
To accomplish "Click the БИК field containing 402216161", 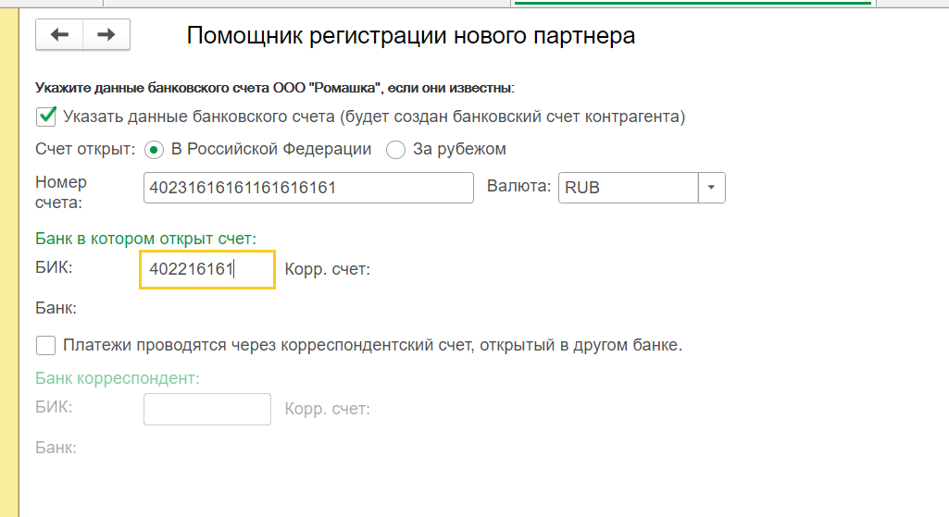I will click(x=206, y=269).
